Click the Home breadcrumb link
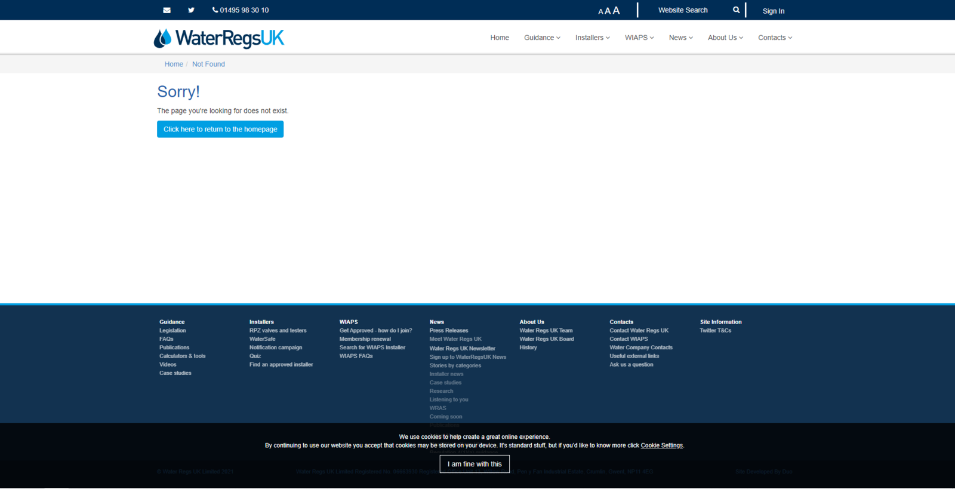The height and width of the screenshot is (489, 955). 174,64
